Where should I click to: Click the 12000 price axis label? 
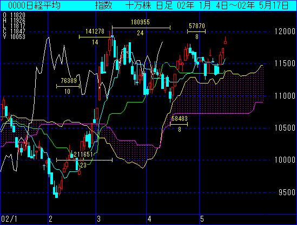tap(285, 31)
